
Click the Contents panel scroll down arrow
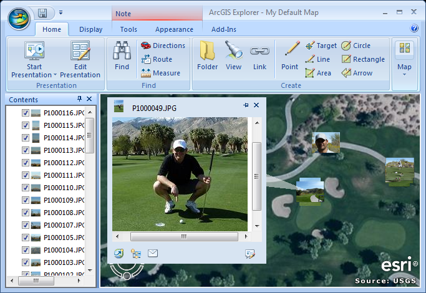click(90, 270)
